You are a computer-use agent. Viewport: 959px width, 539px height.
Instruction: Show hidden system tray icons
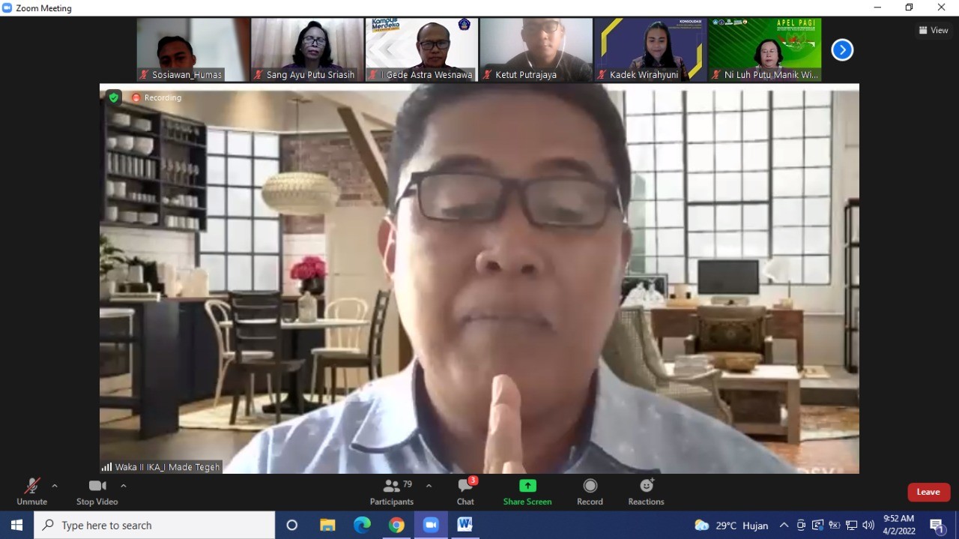tap(784, 525)
